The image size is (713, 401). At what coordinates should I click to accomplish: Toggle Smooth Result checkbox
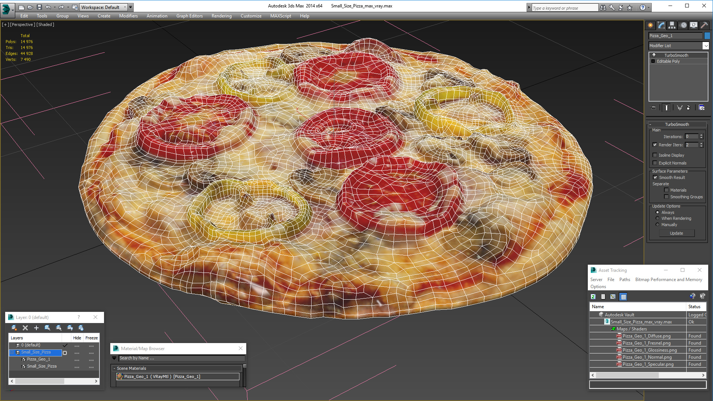655,177
